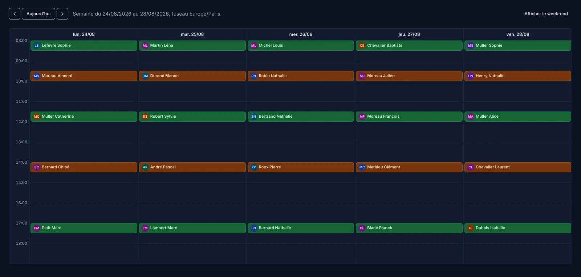Click the RN avatar beside Robin Nathalie
Viewport: 581px width, 277px height.
point(254,76)
